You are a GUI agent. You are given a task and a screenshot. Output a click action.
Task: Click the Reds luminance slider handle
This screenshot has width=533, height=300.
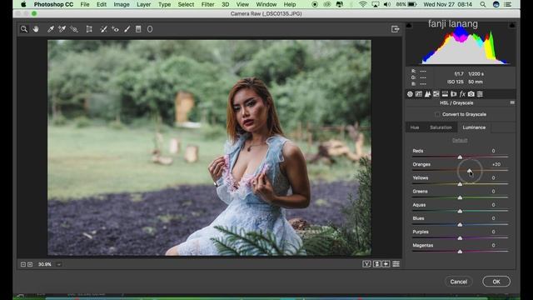460,157
